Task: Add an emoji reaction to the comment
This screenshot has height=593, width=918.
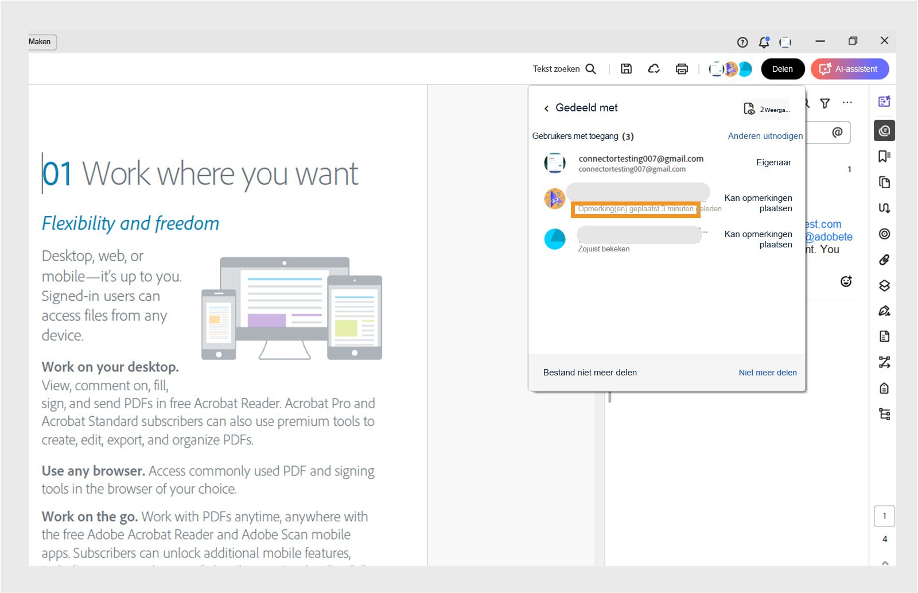Action: pos(846,281)
